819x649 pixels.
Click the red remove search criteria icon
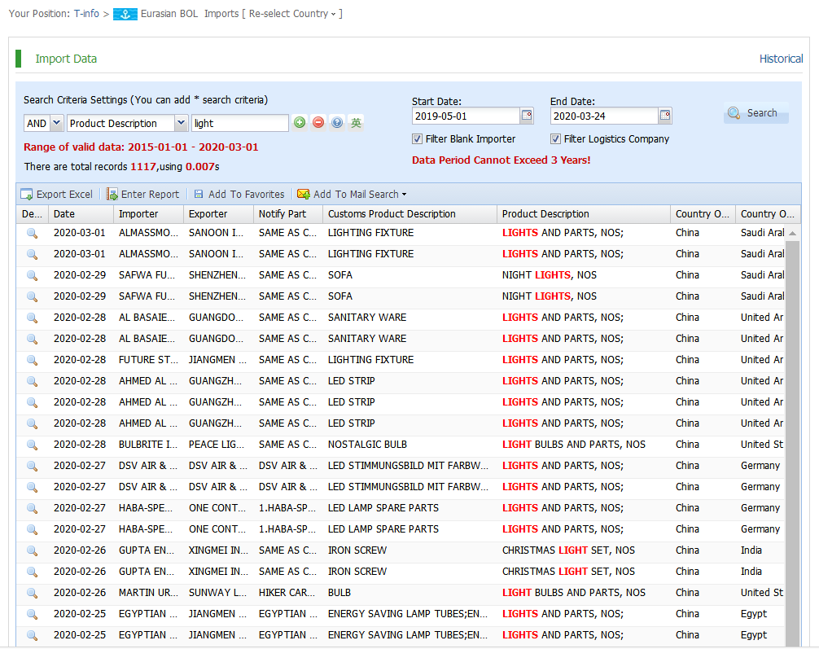(x=318, y=123)
